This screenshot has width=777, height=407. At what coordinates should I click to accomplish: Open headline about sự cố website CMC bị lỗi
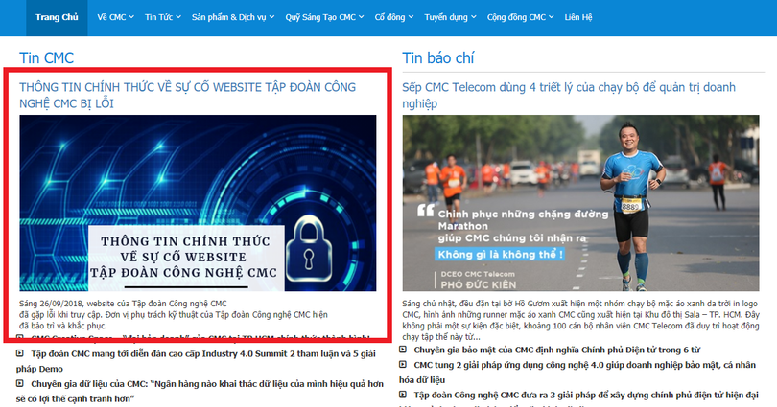click(187, 95)
